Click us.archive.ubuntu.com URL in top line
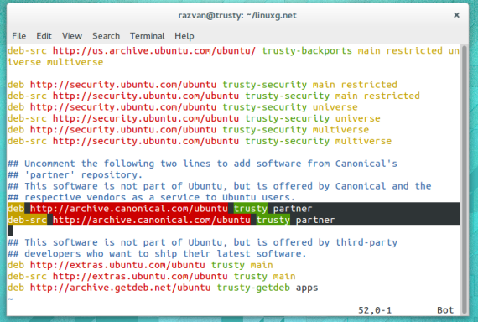478x322 pixels. (x=154, y=50)
